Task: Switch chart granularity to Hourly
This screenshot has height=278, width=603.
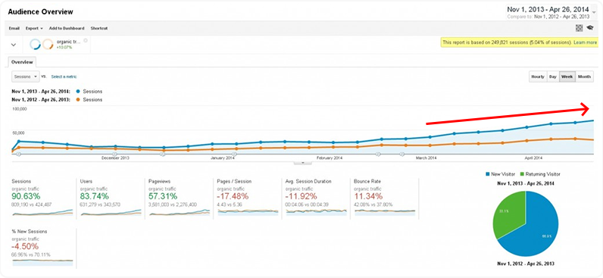Action: point(538,77)
